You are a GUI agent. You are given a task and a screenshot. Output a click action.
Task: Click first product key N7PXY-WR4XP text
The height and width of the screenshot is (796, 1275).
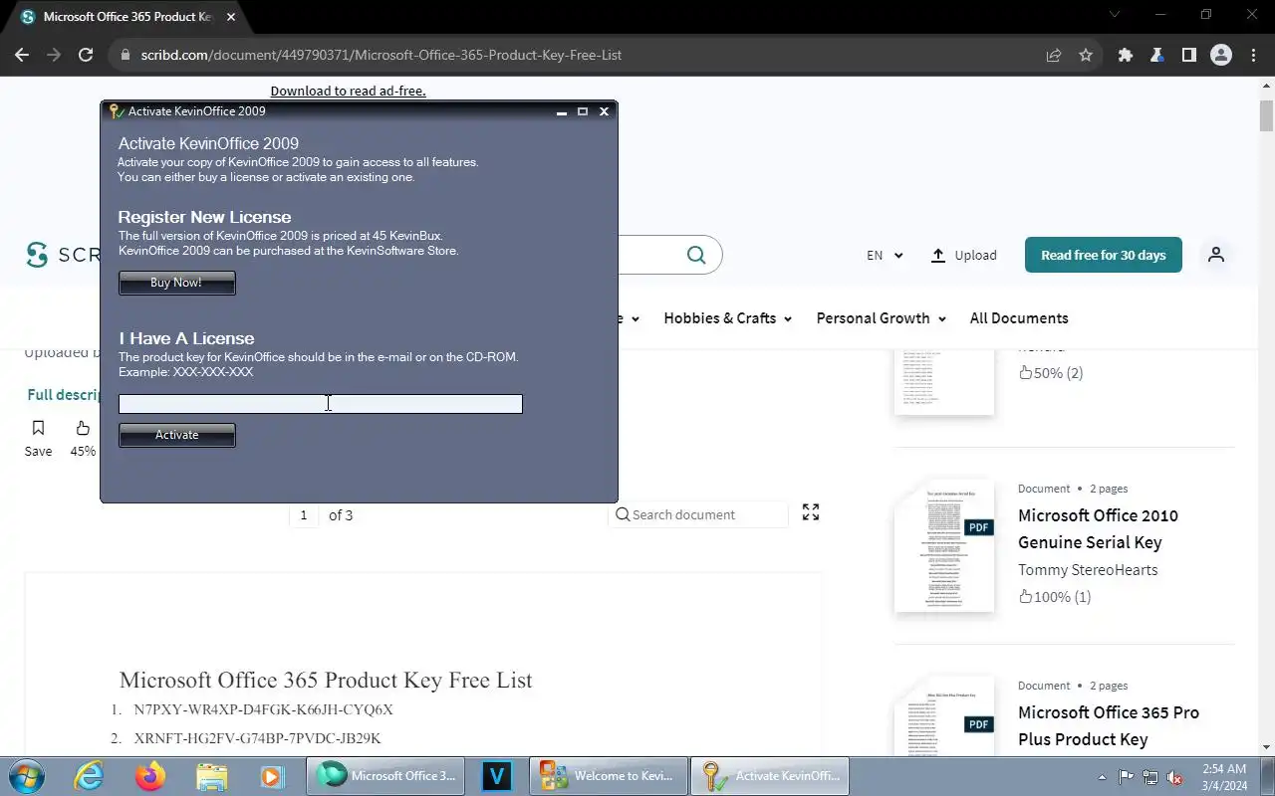coord(263,709)
